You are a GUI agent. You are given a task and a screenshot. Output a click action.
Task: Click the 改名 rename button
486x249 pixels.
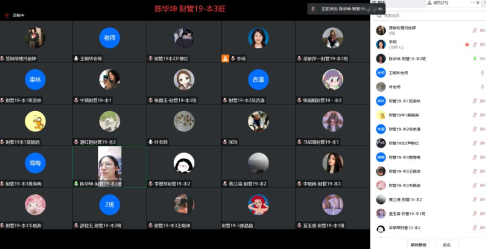[447, 245]
